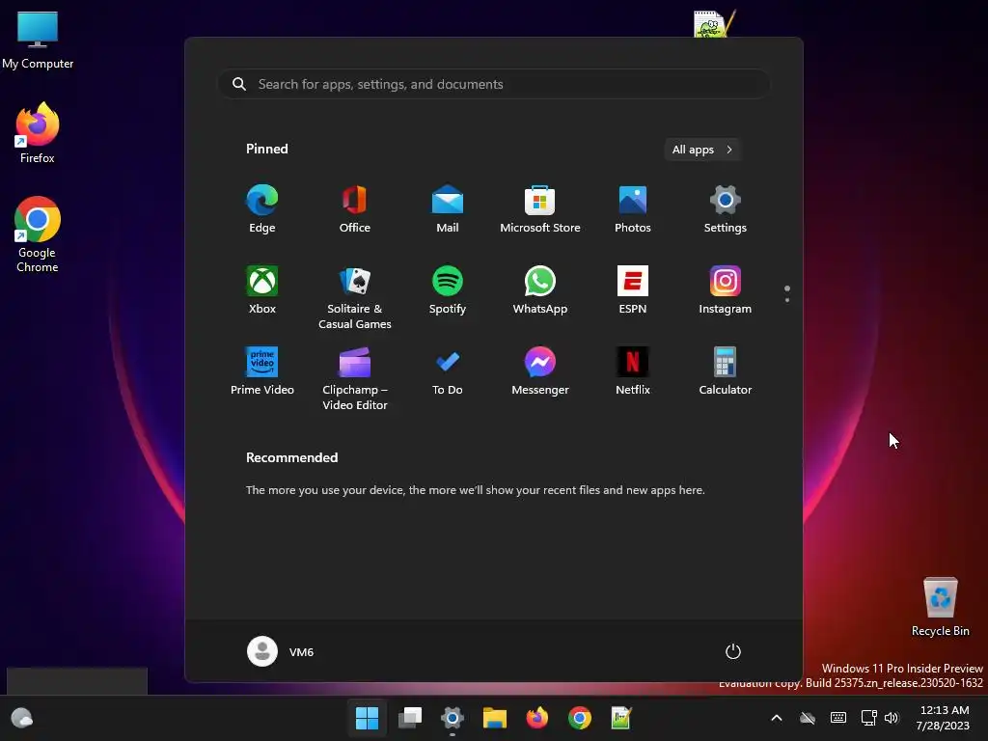The width and height of the screenshot is (988, 741).
Task: Launch the To Do app
Action: click(448, 371)
